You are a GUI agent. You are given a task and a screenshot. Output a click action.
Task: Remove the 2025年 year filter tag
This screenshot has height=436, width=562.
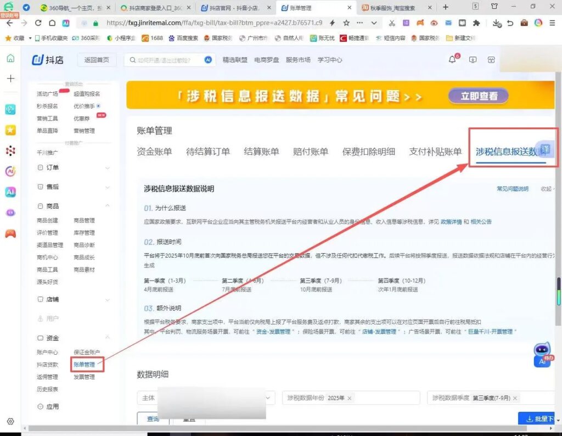coord(350,398)
